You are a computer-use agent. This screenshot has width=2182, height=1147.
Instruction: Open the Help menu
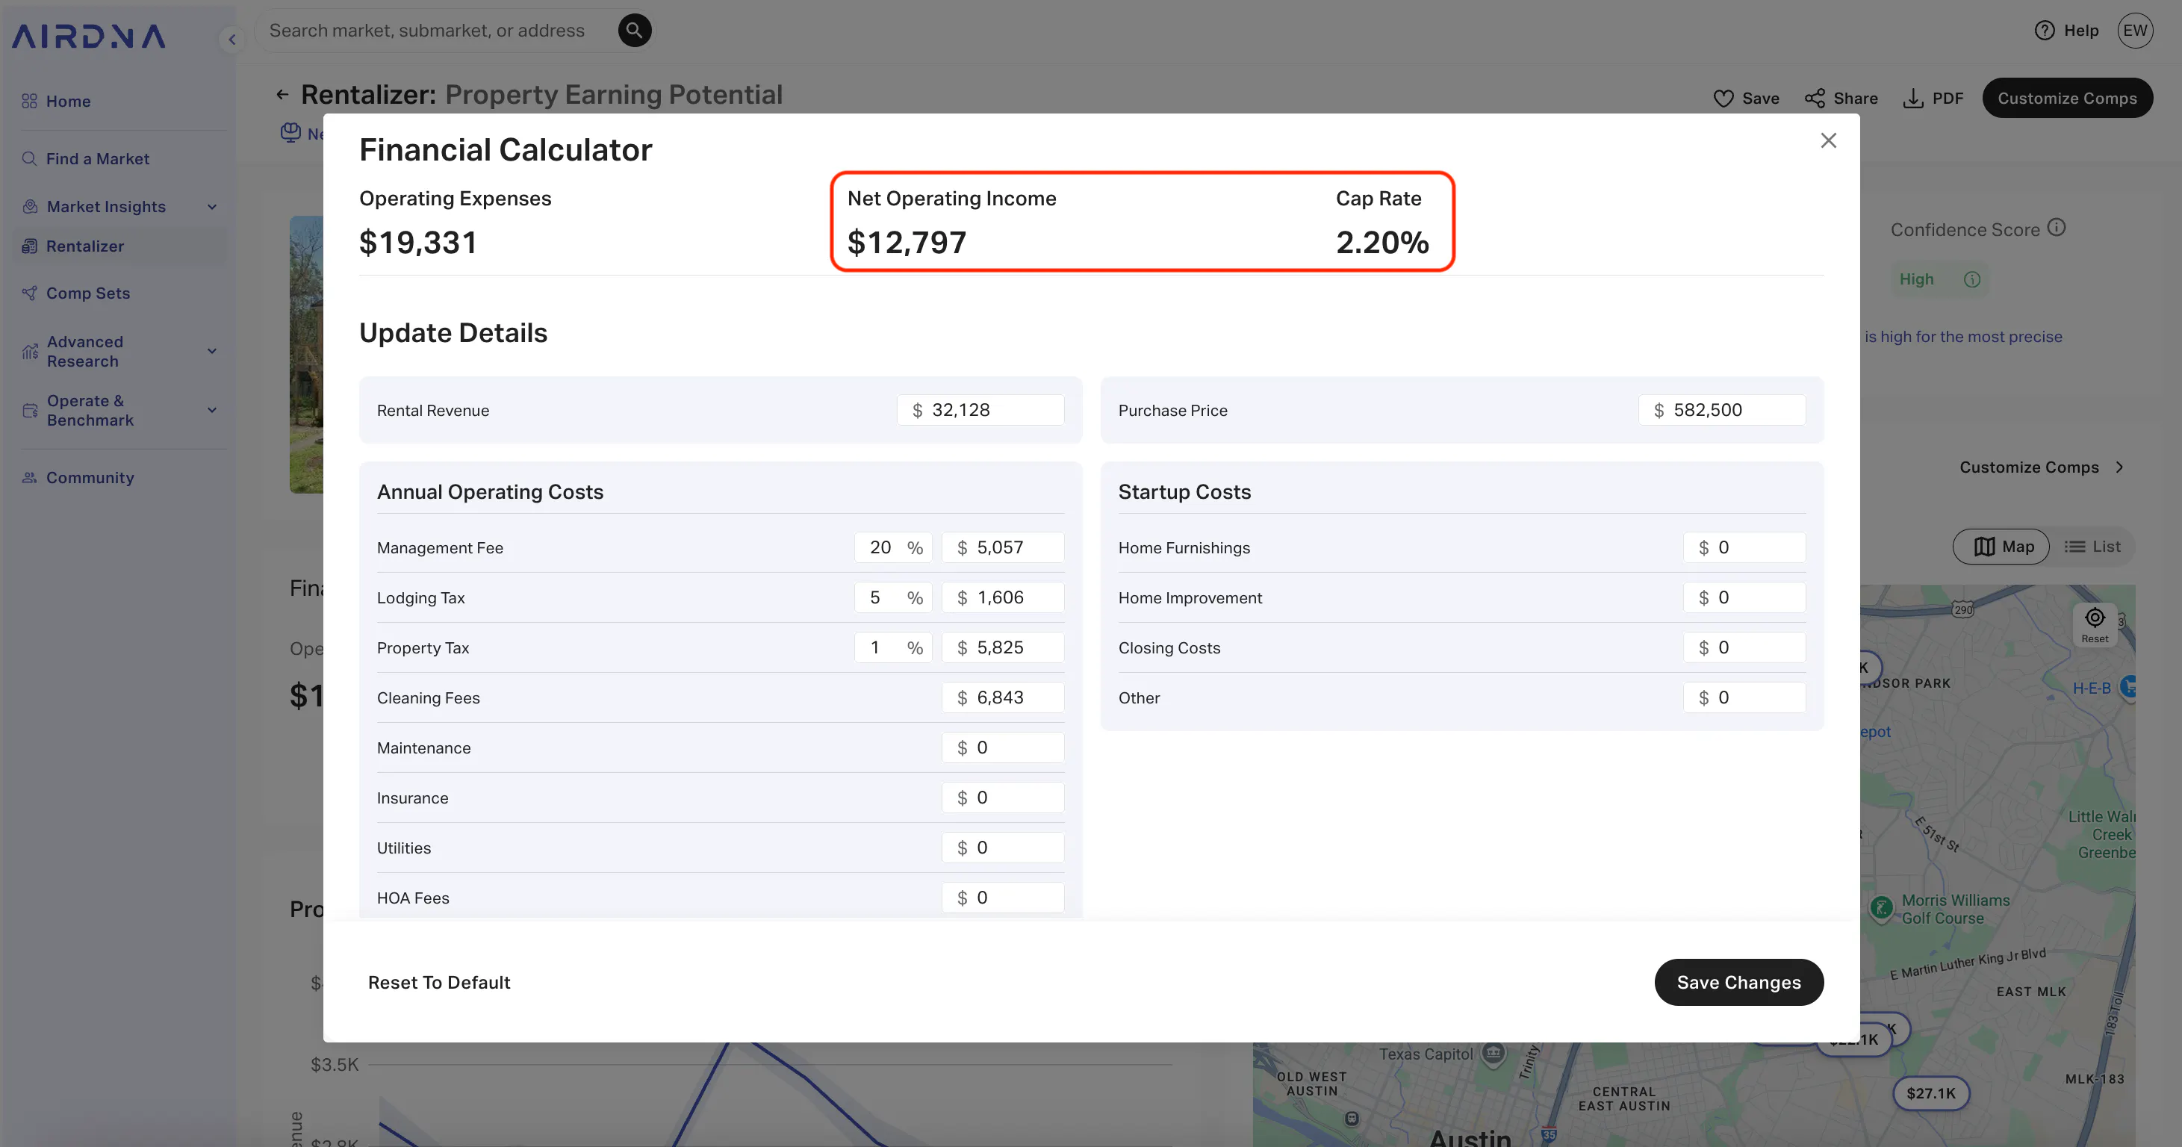point(2066,31)
